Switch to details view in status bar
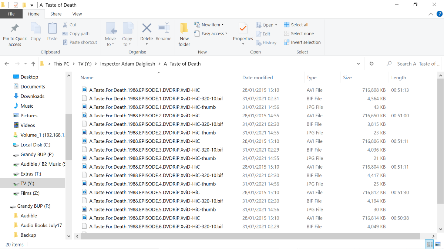 pos(430,244)
